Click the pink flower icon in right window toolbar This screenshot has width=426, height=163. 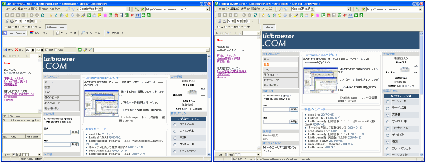coord(318,15)
